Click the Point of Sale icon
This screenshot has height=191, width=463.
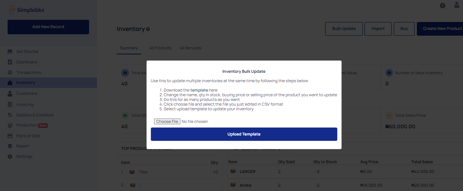tap(10, 136)
